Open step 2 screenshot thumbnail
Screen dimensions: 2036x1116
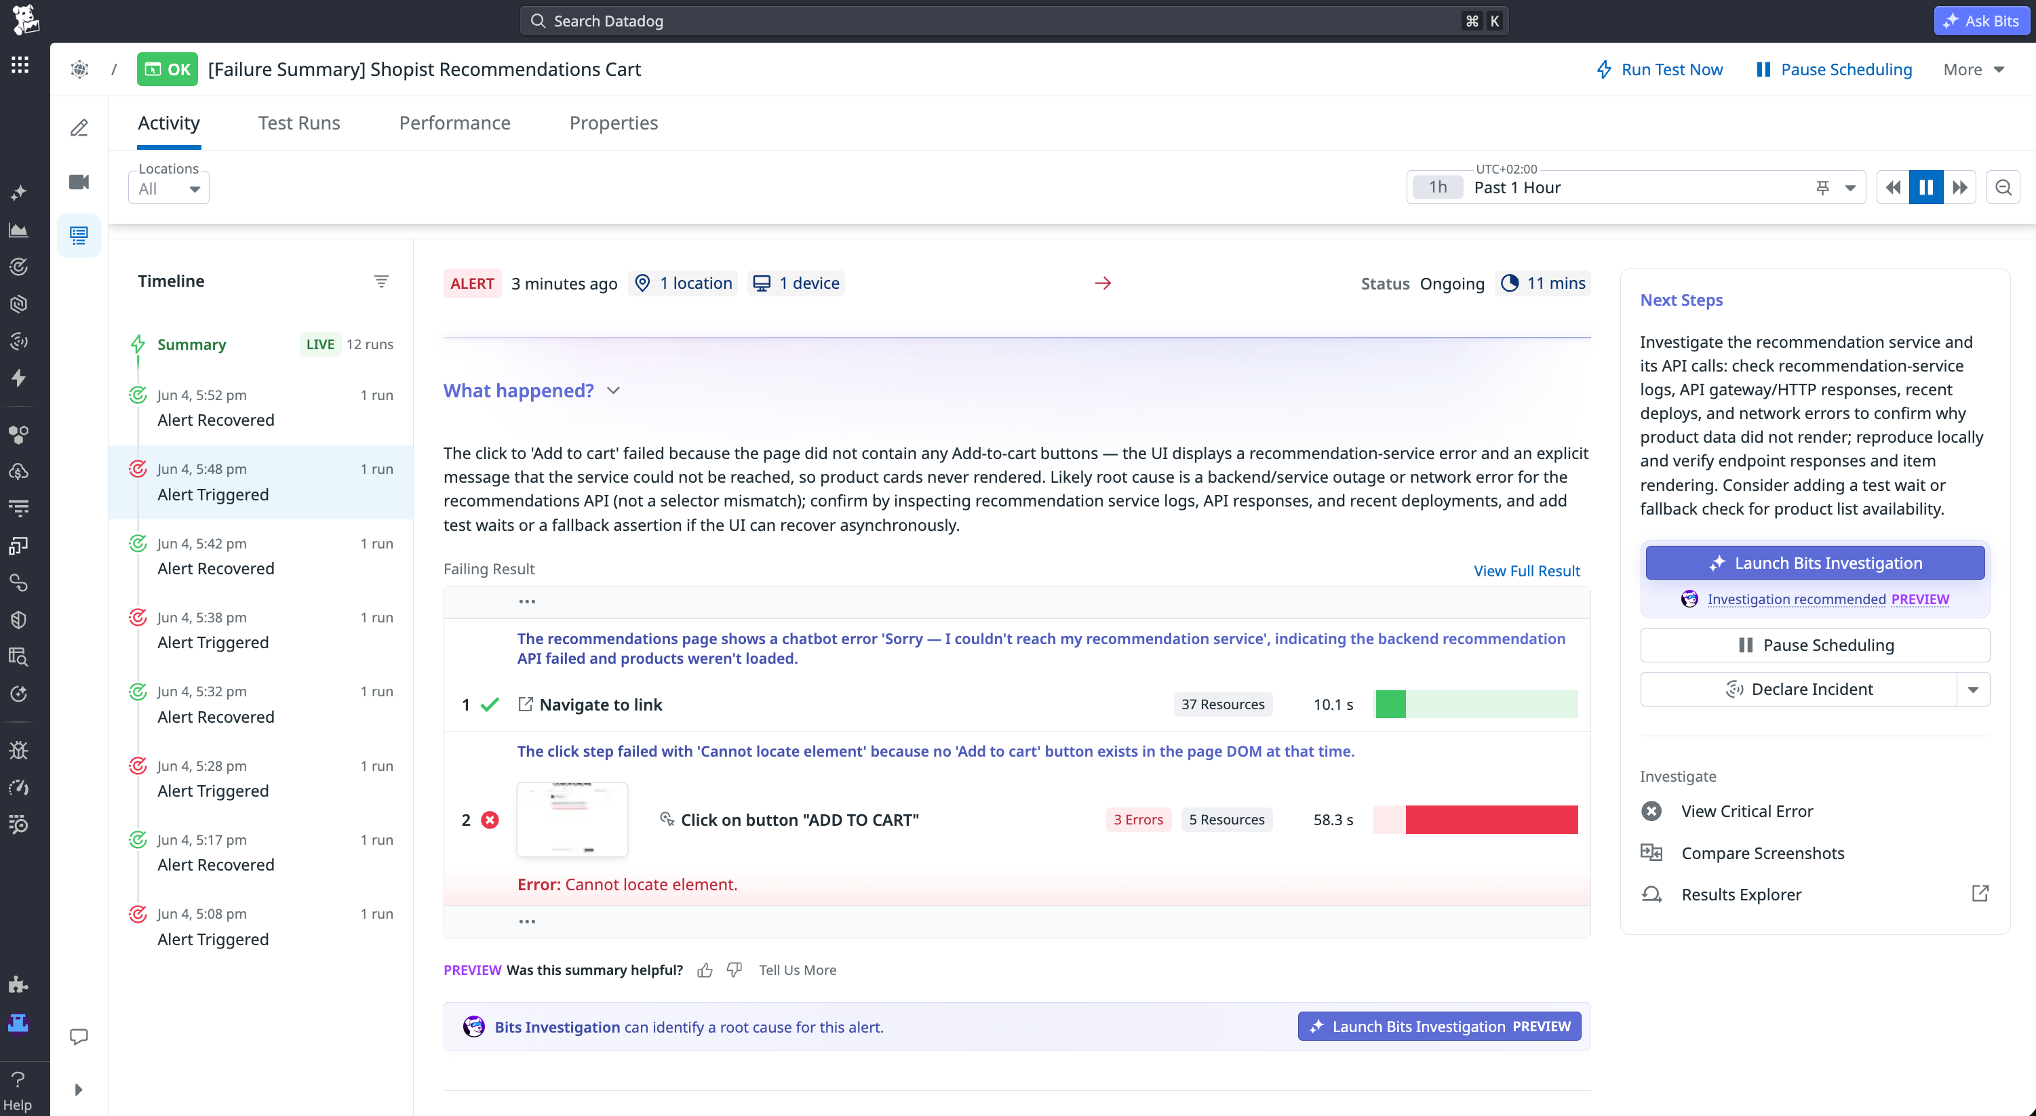(572, 820)
